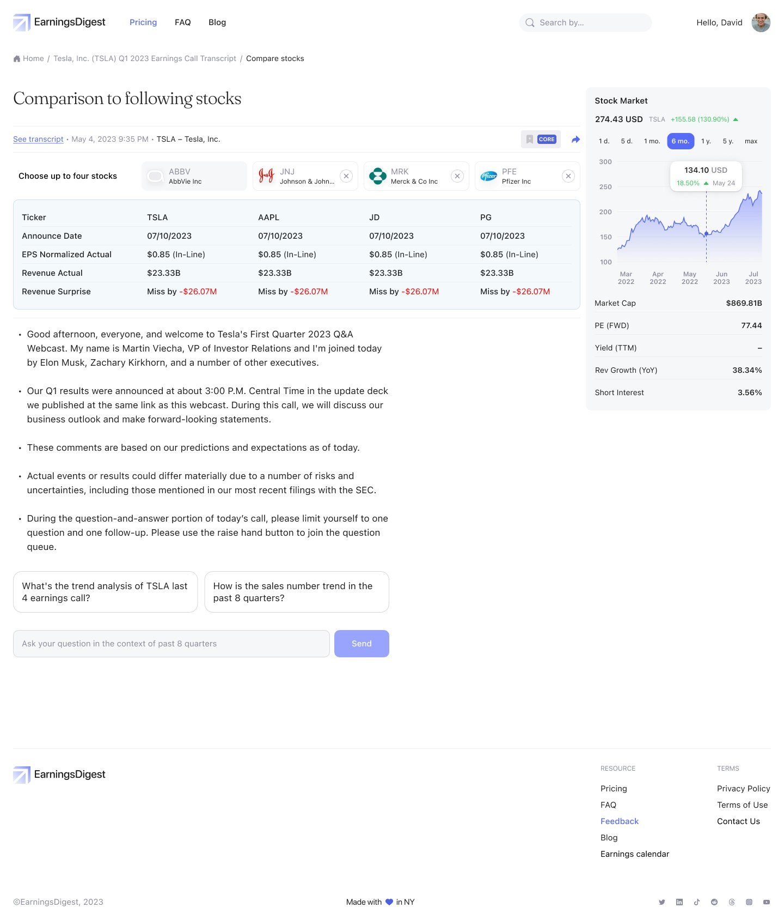The width and height of the screenshot is (784, 920).
Task: Click the bookmark icon next to CORE
Action: 530,139
